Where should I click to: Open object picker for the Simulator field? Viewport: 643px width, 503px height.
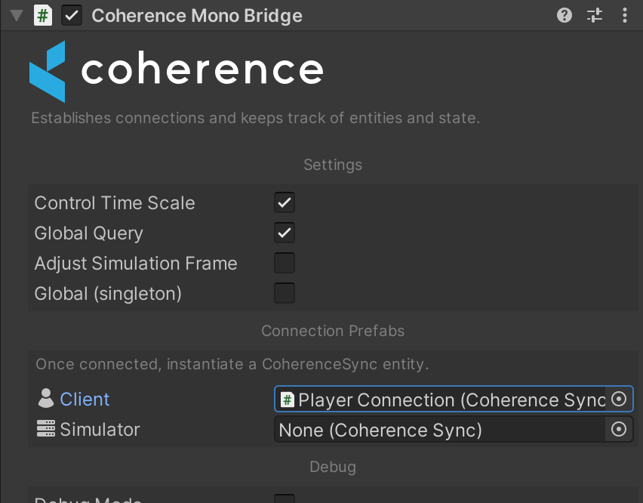[x=619, y=429]
